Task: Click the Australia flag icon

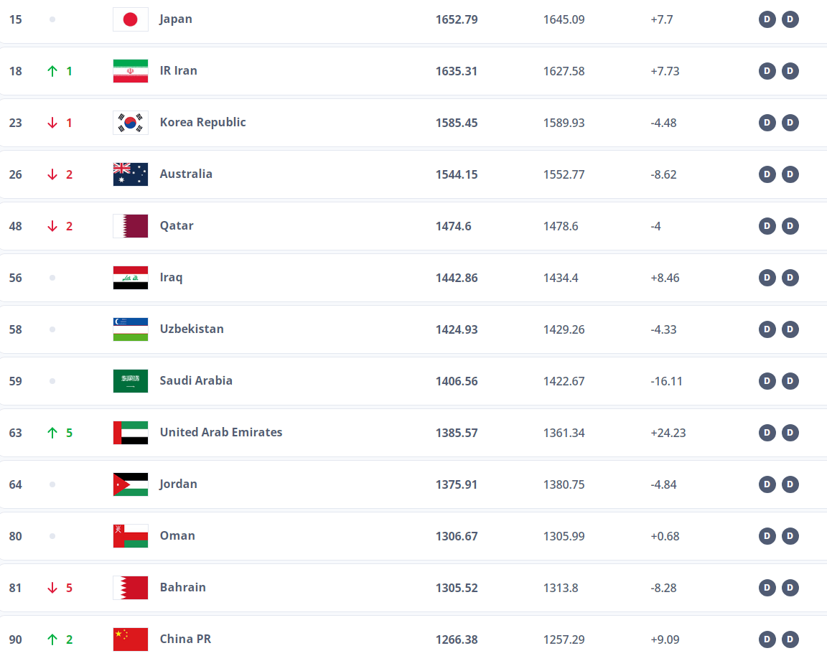Action: point(130,174)
